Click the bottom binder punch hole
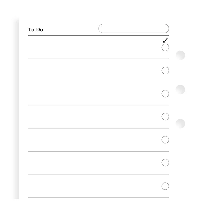 pos(180,124)
